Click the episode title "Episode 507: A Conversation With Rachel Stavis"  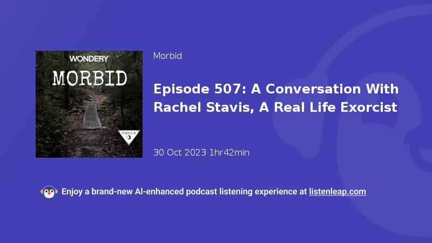[276, 98]
